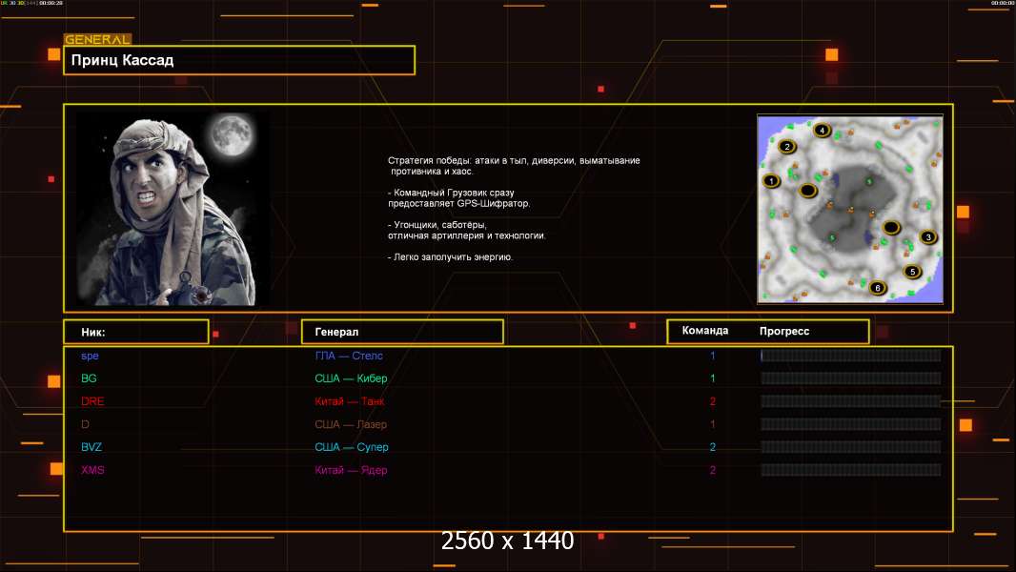This screenshot has height=572, width=1016.
Task: Click the GENERAL label above name box
Action: click(x=97, y=40)
